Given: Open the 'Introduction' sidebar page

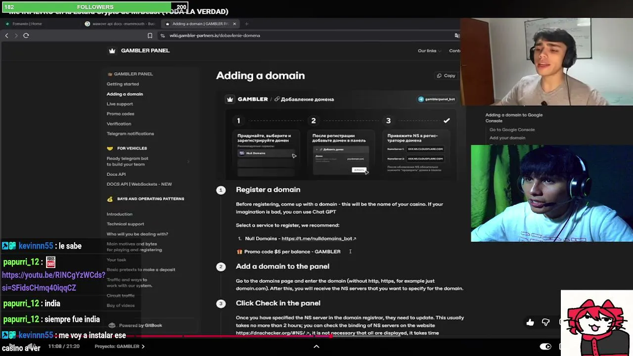Looking at the screenshot, I should [x=120, y=214].
